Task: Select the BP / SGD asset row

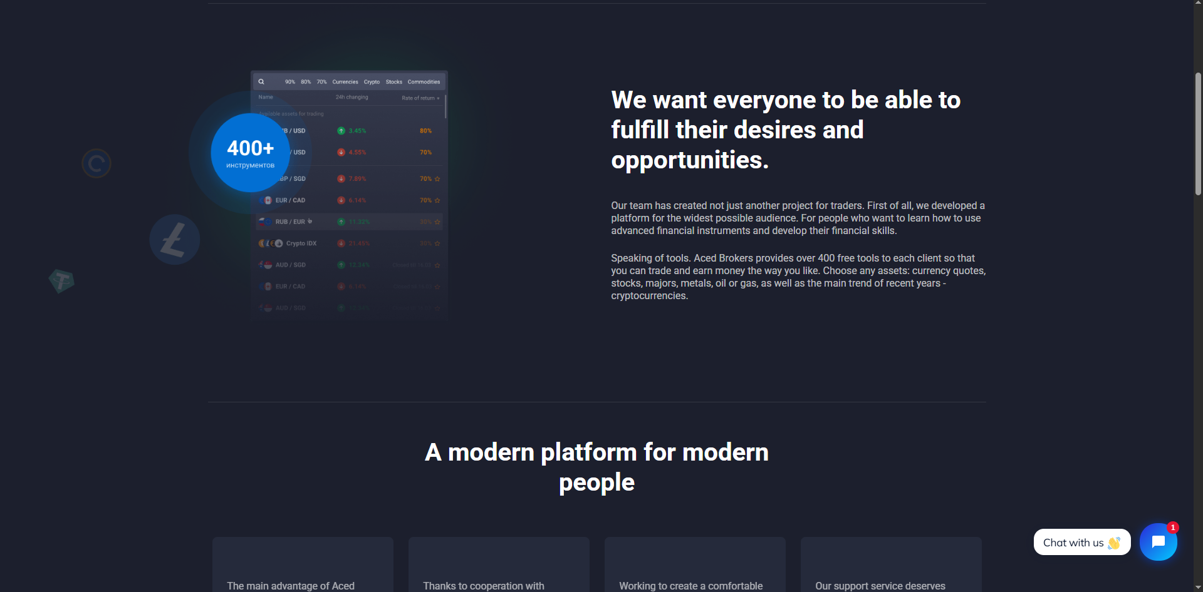Action: 349,179
